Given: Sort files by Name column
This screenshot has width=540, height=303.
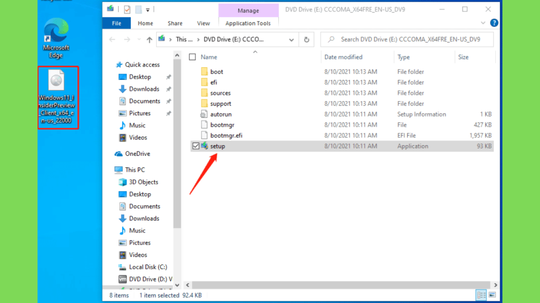Looking at the screenshot, I should pos(209,57).
